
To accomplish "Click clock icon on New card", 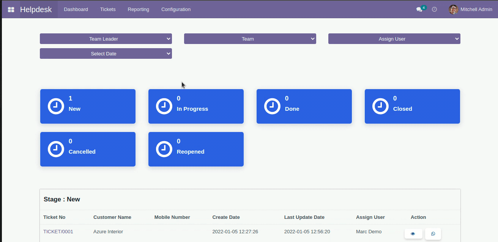I will click(x=56, y=106).
